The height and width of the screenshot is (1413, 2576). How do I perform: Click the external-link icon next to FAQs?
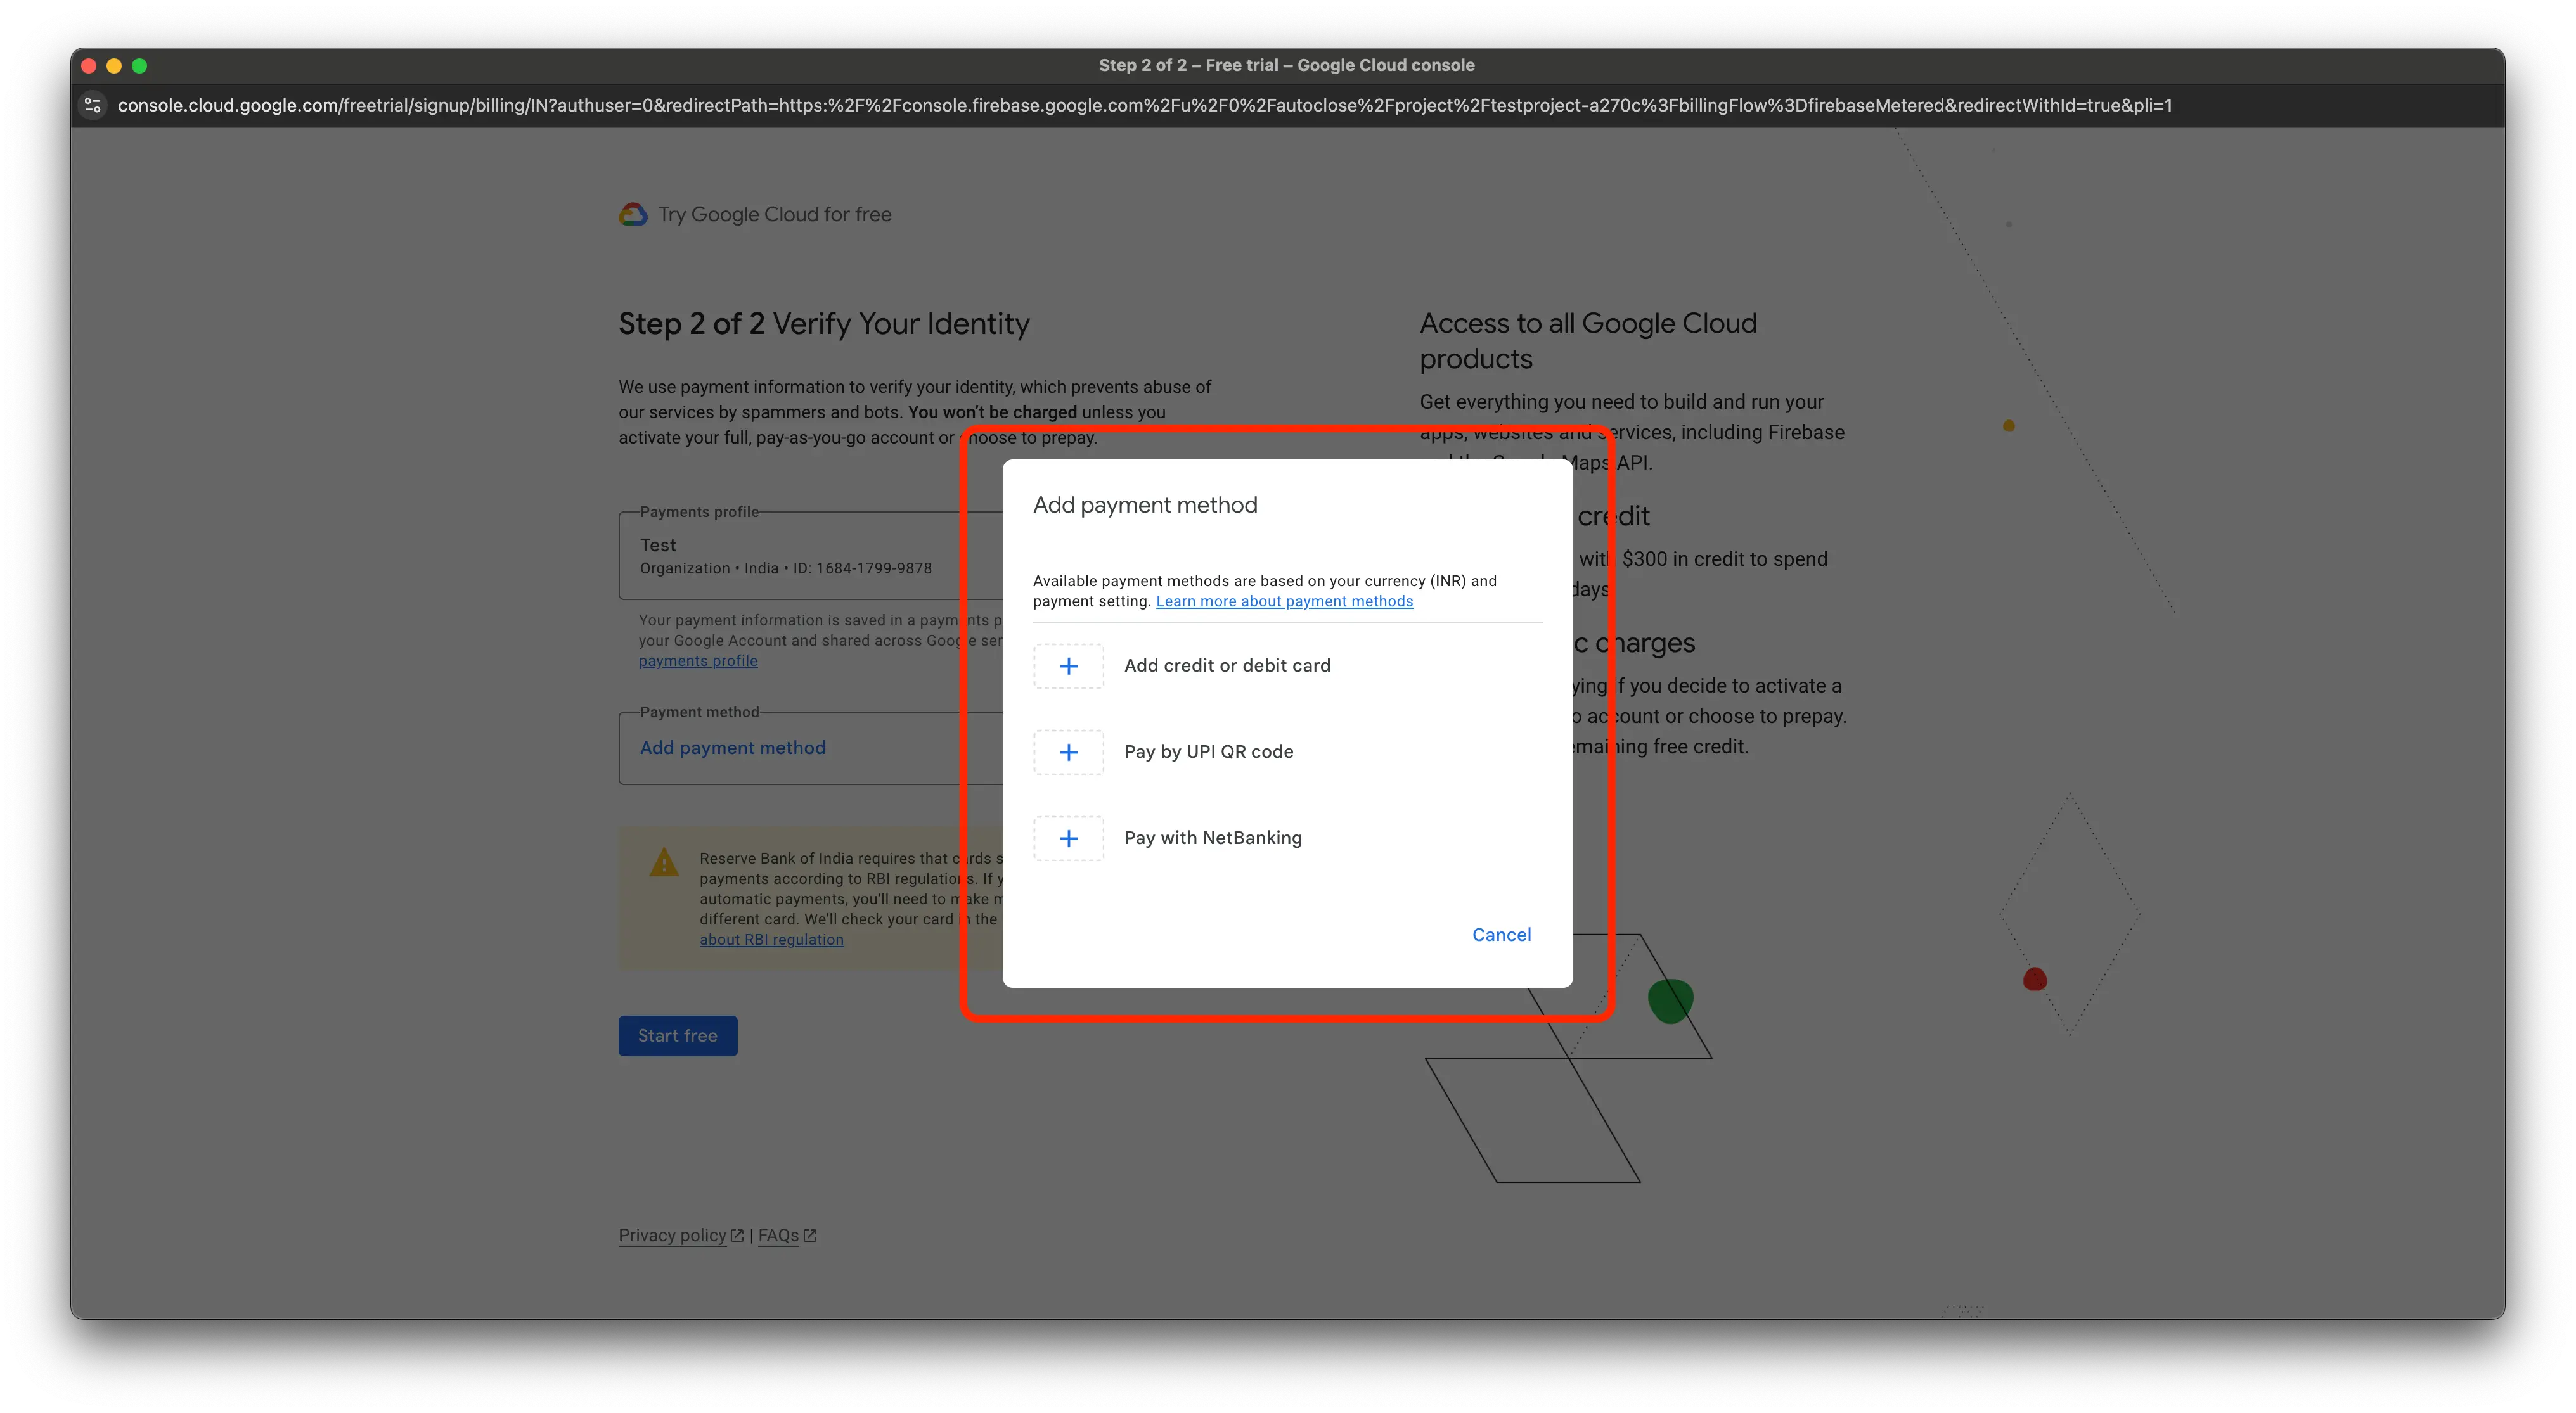pyautogui.click(x=810, y=1235)
